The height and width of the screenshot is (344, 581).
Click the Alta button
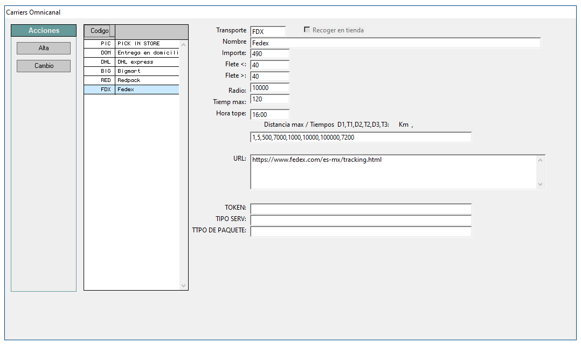click(44, 48)
